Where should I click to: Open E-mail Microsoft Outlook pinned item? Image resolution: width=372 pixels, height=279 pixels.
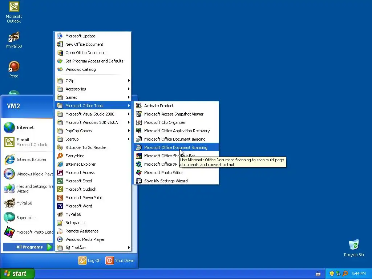click(x=27, y=142)
